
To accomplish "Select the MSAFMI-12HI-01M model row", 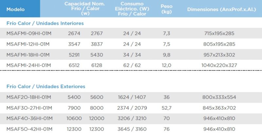I will click(x=29, y=44).
